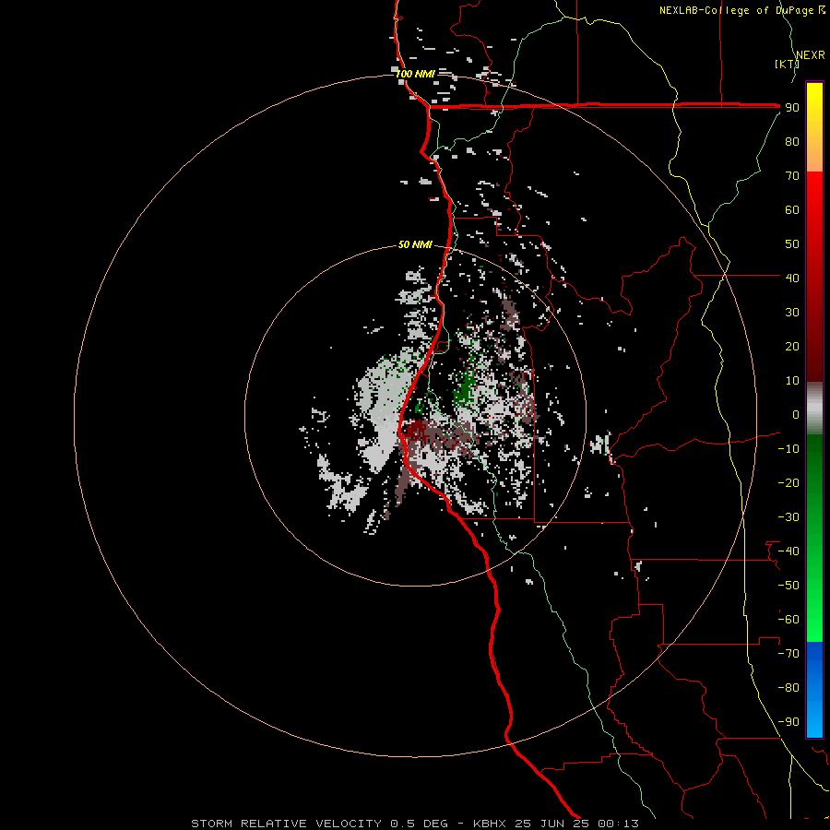Select the gray near-zero segment of the color bar
Viewport: 830px width, 830px height.
(x=814, y=409)
